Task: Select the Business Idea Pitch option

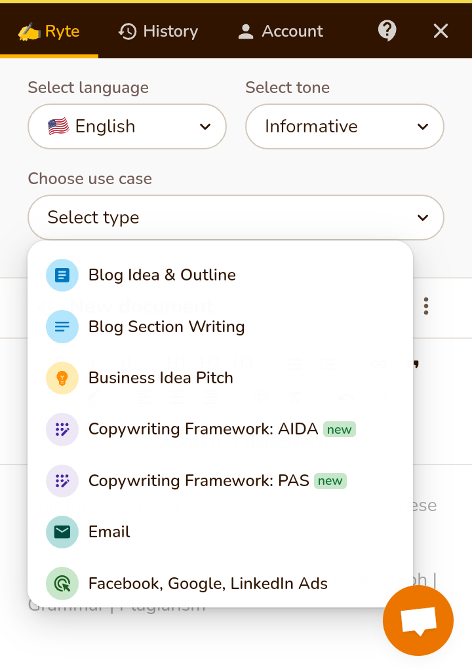Action: click(x=161, y=378)
